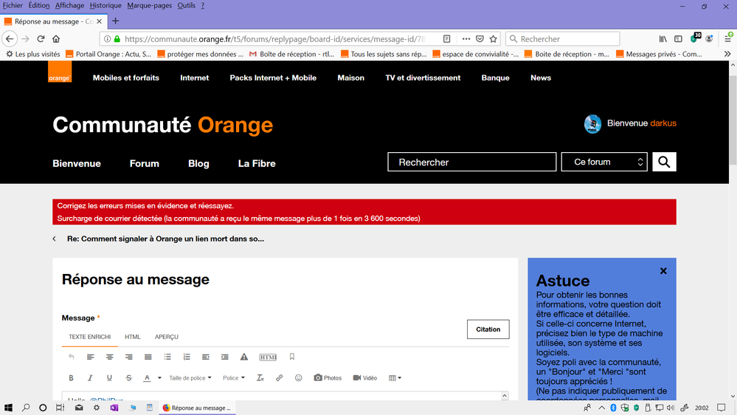
Task: Open the emoji smiley picker
Action: [299, 378]
